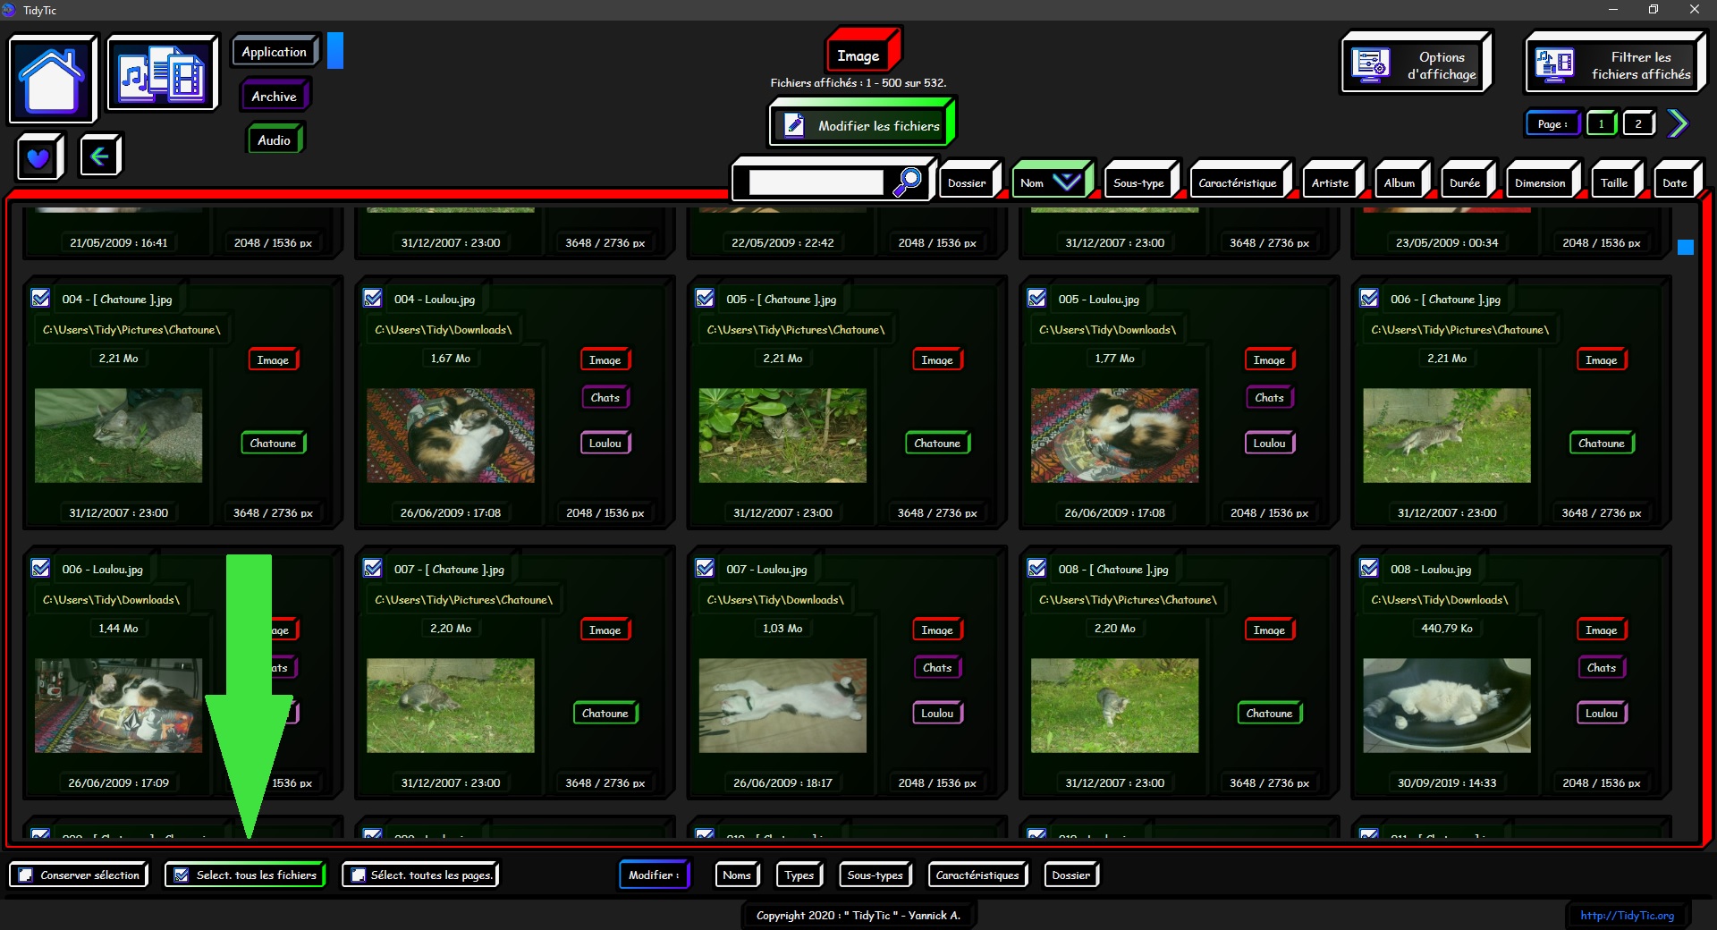Uncheck 007 - [ Chatoune ].jpg checkbox
The height and width of the screenshot is (930, 1717).
(373, 568)
